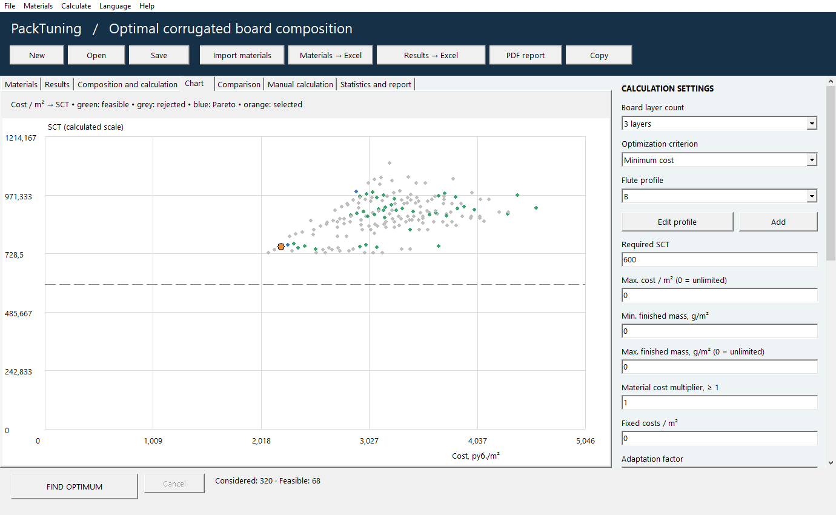Open the Language menu
The image size is (836, 515).
pyautogui.click(x=115, y=6)
